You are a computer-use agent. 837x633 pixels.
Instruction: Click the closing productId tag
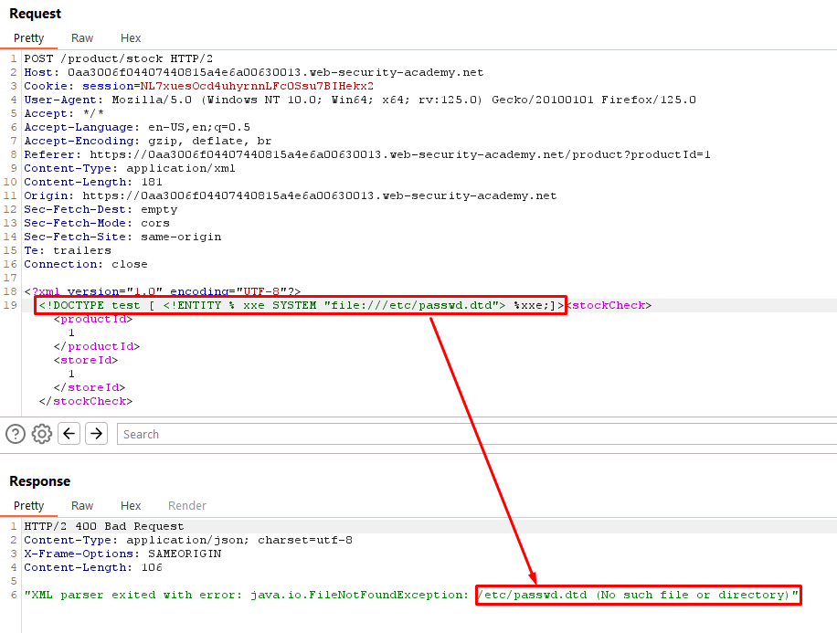[97, 346]
